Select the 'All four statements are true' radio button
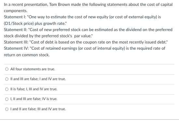The image size is (179, 121). tap(7, 69)
